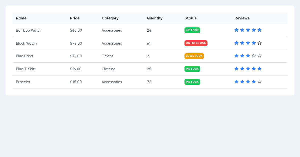This screenshot has height=157, width=300.
Task: Click second star in Blue Band row
Action: (242, 56)
